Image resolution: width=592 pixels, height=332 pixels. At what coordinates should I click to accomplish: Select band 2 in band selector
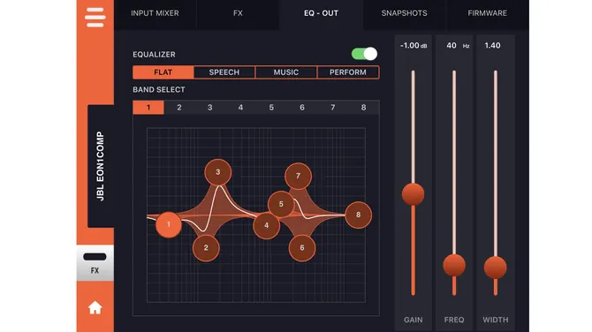point(179,108)
